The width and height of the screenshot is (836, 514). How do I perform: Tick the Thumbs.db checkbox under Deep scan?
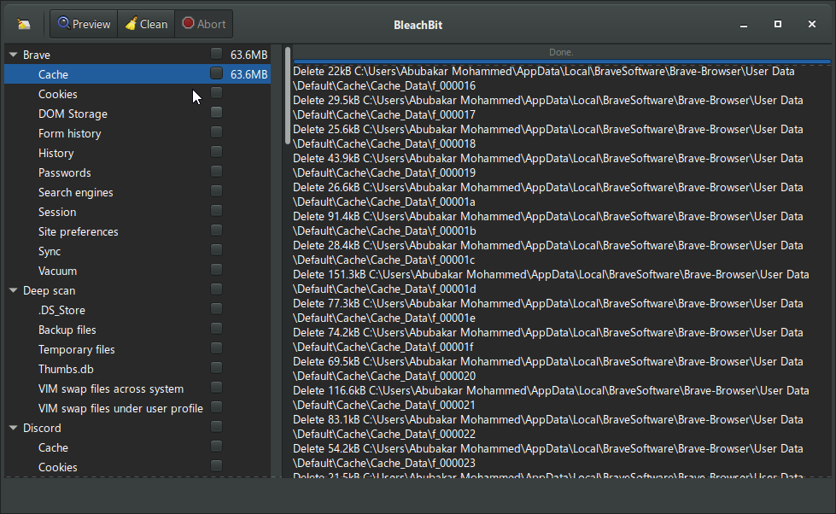pyautogui.click(x=216, y=367)
